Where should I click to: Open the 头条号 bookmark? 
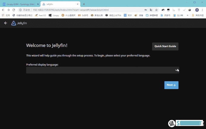point(83,15)
